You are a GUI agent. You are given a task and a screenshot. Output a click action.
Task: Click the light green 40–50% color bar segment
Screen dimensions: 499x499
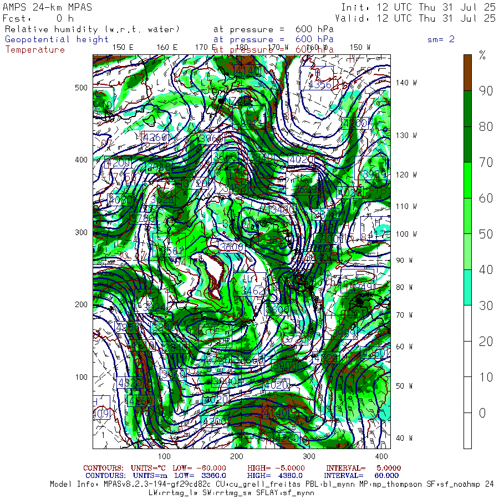[467, 252]
